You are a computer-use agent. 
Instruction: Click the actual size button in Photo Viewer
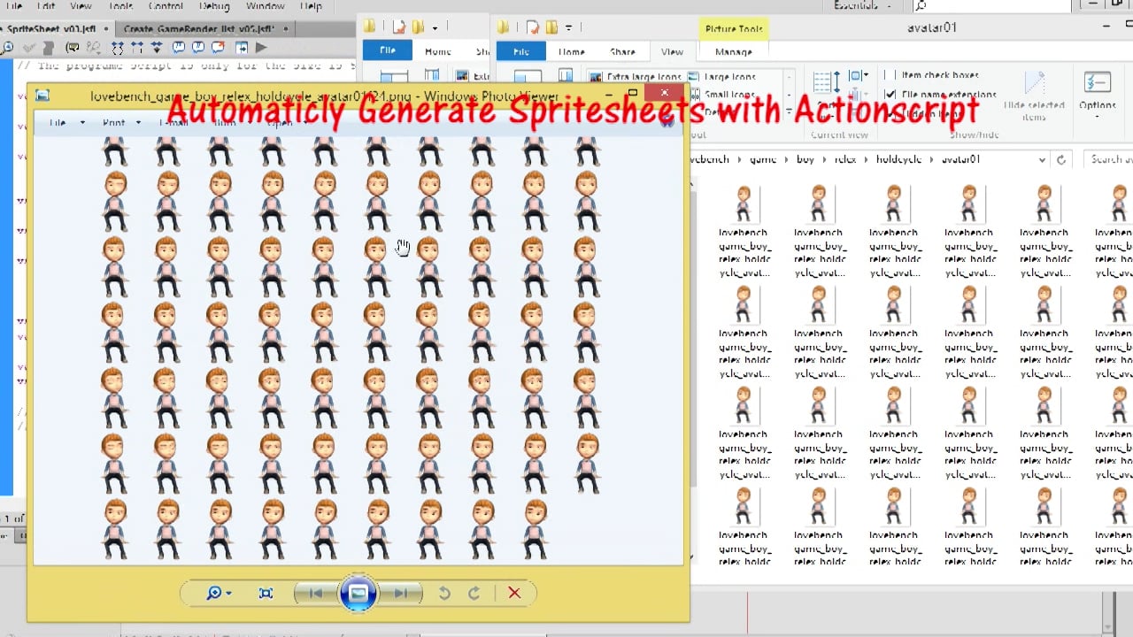click(266, 594)
